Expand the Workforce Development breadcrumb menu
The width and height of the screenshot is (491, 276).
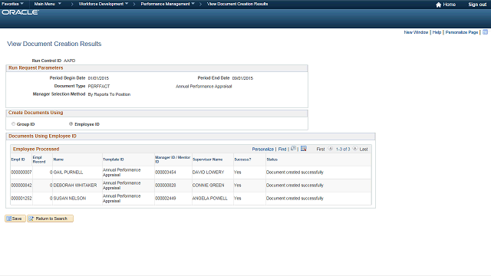coord(104,4)
